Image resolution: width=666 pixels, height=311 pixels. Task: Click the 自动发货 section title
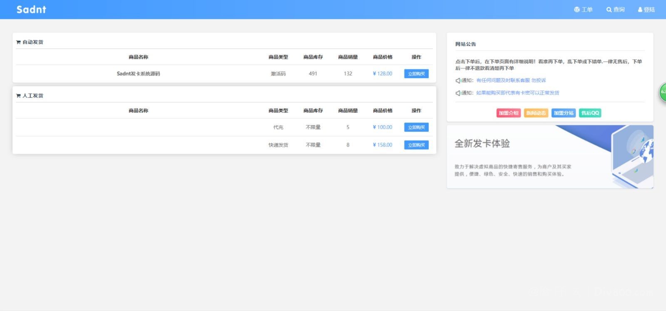coord(33,42)
